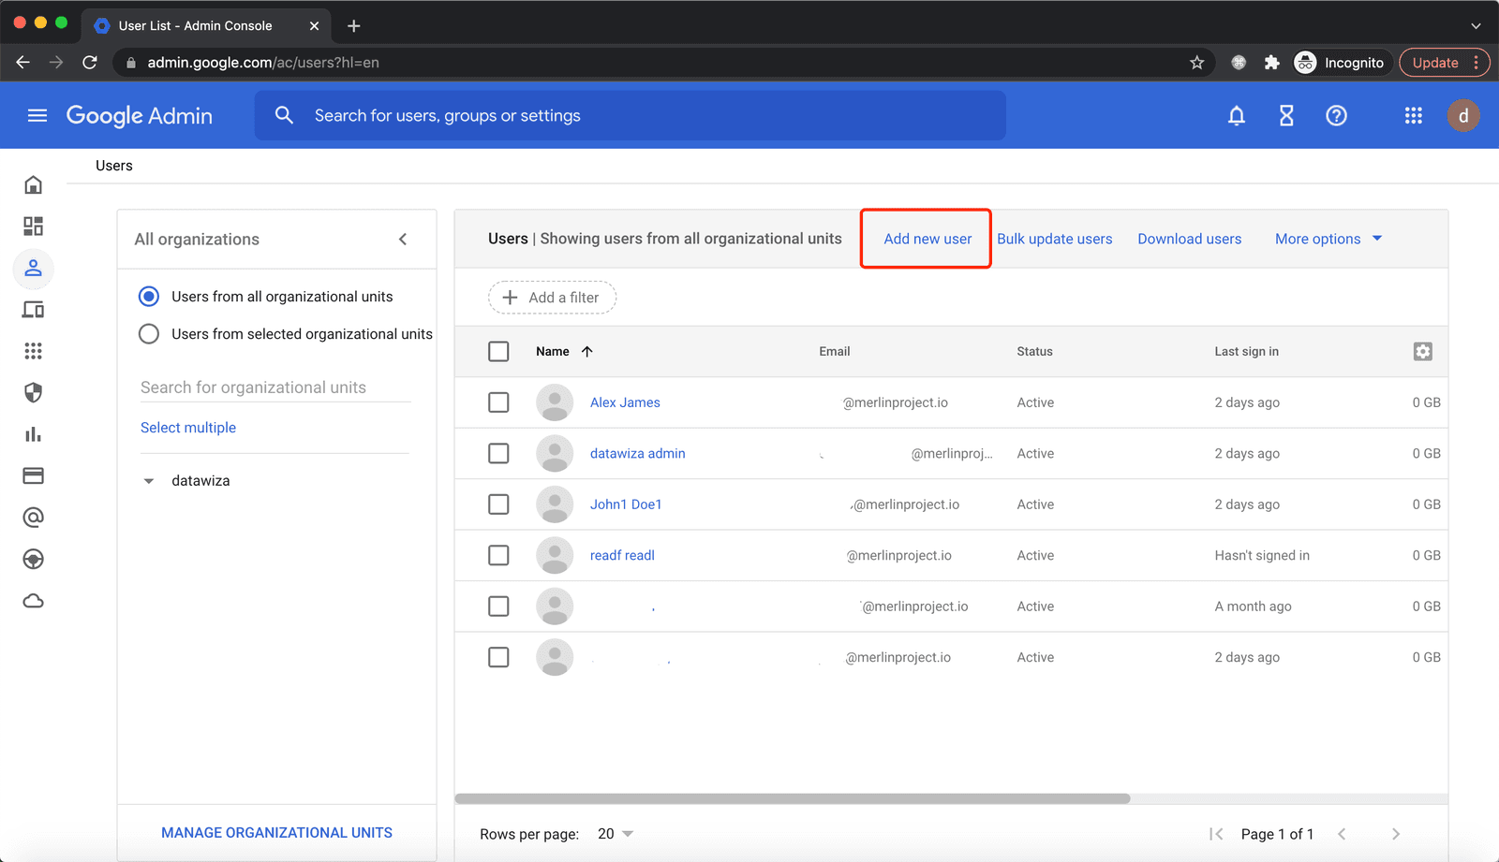The height and width of the screenshot is (862, 1499).
Task: Go to Home in sidebar
Action: [x=34, y=185]
